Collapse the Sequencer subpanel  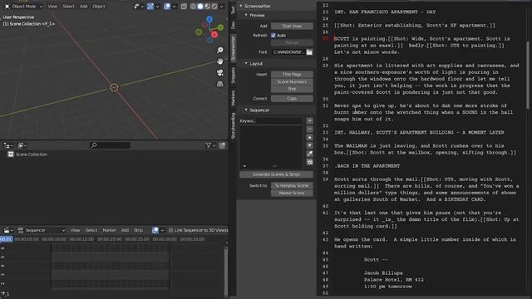[x=246, y=110]
